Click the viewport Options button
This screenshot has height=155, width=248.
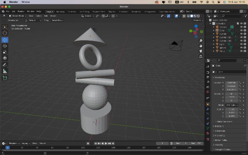click(198, 21)
